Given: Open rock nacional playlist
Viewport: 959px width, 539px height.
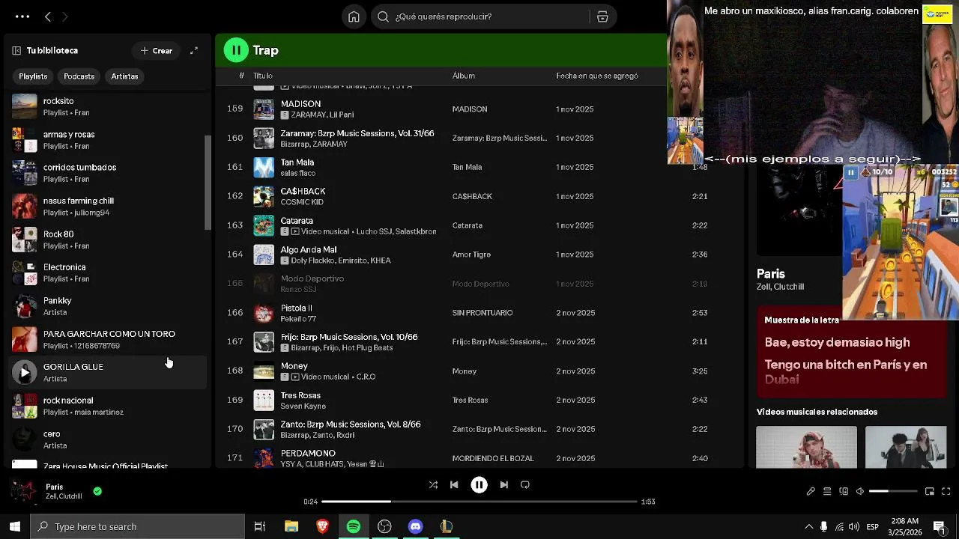Looking at the screenshot, I should [x=108, y=406].
